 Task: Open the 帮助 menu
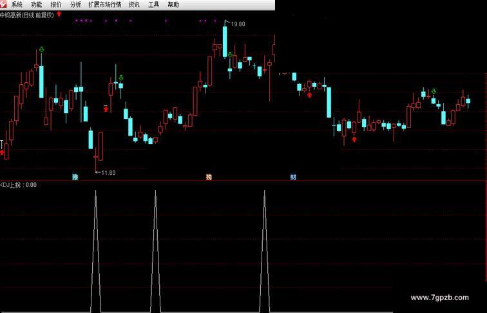(173, 4)
